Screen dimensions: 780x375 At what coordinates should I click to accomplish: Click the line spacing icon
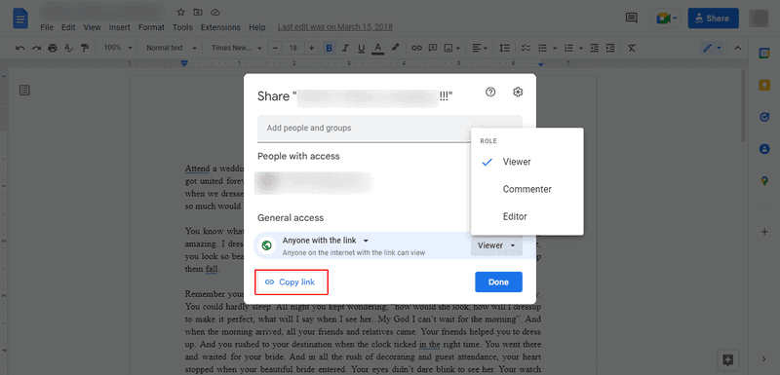[504, 48]
